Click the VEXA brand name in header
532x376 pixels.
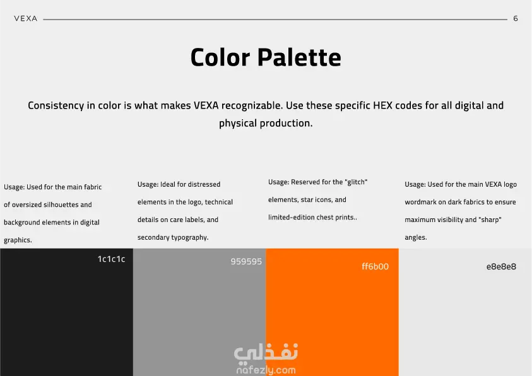26,19
